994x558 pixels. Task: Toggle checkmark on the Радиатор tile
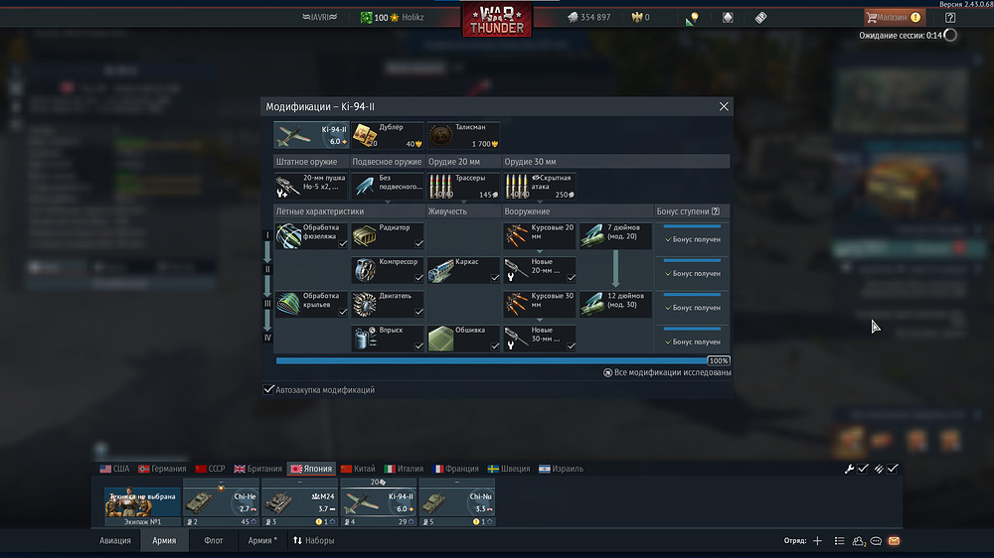pos(419,243)
